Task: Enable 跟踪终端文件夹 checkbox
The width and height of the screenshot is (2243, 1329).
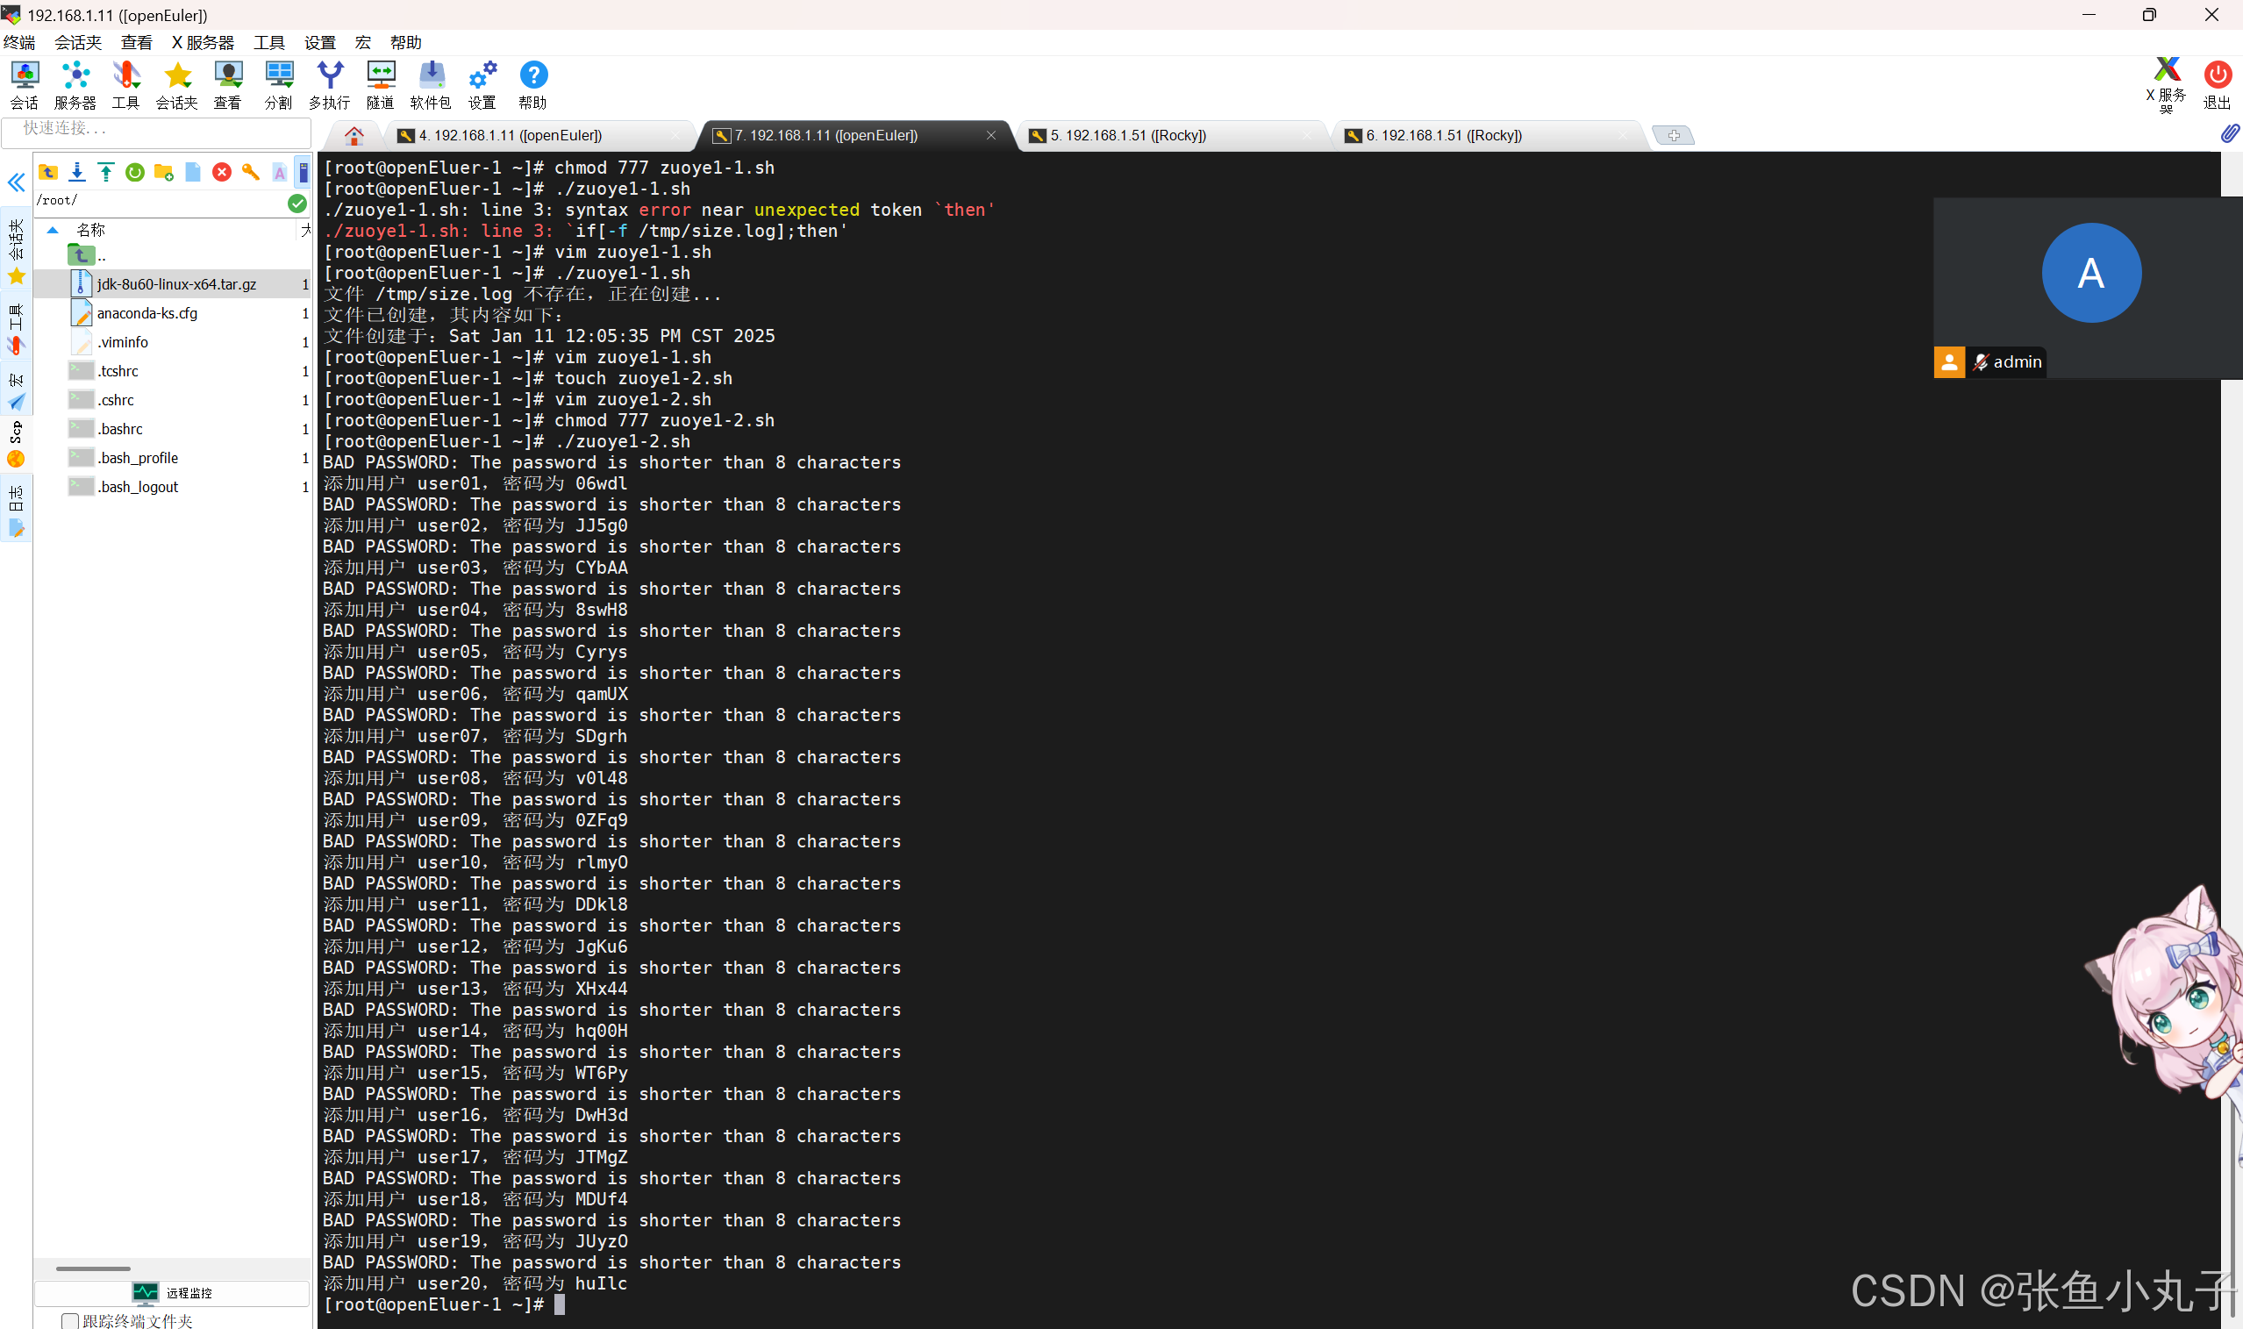Action: pyautogui.click(x=70, y=1320)
